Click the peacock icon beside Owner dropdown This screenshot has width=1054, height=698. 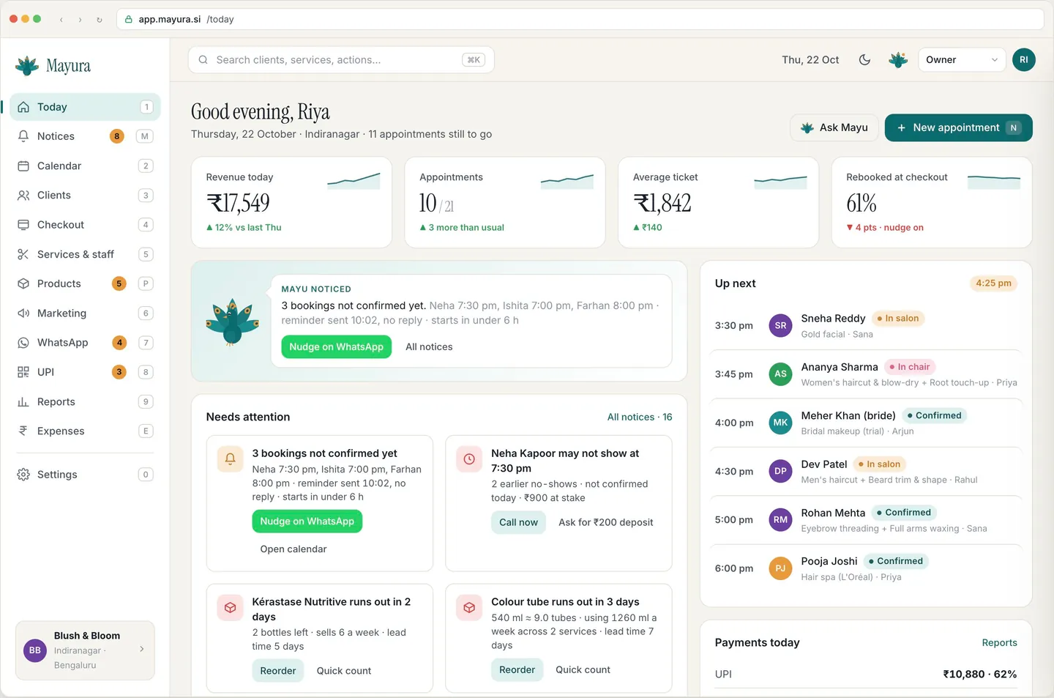[898, 60]
